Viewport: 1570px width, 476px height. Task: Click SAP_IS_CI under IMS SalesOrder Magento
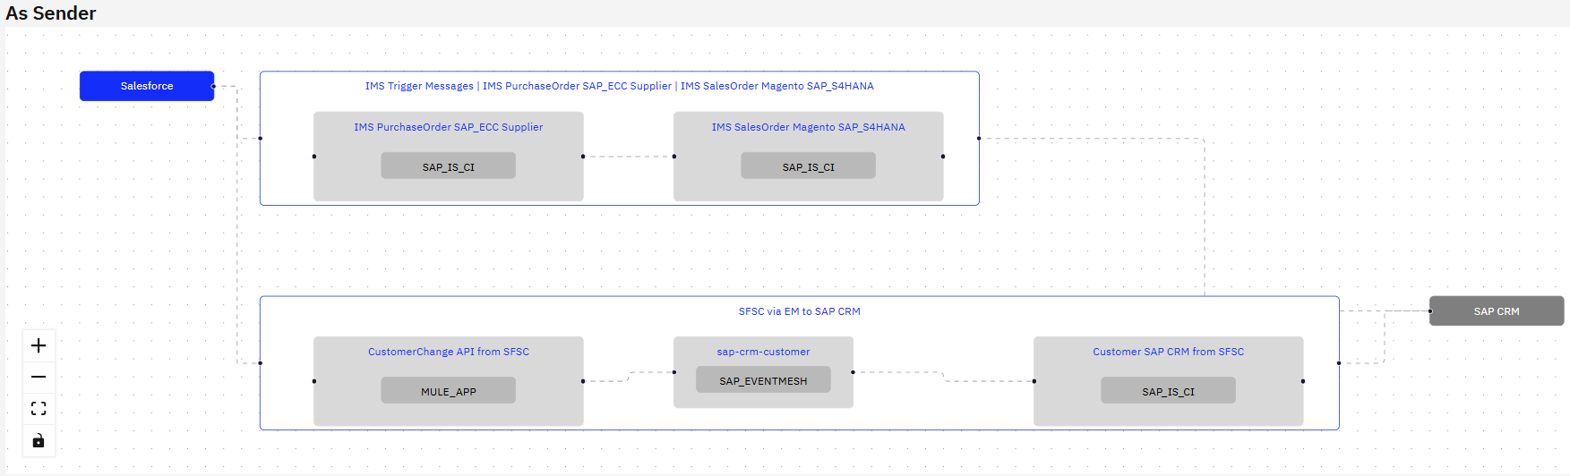tap(808, 166)
